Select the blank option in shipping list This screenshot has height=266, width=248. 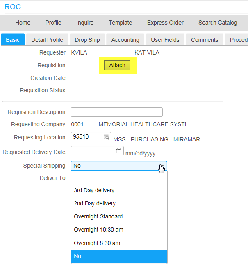point(119,177)
